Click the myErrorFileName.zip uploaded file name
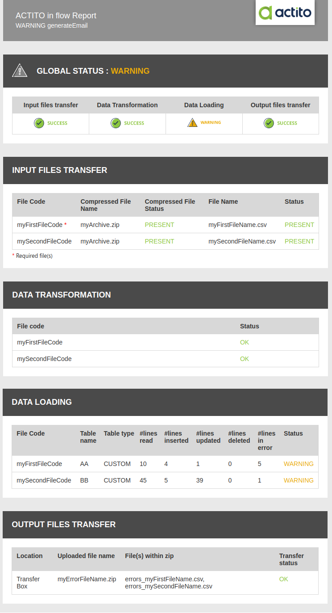This screenshot has width=332, height=613. pos(87,579)
